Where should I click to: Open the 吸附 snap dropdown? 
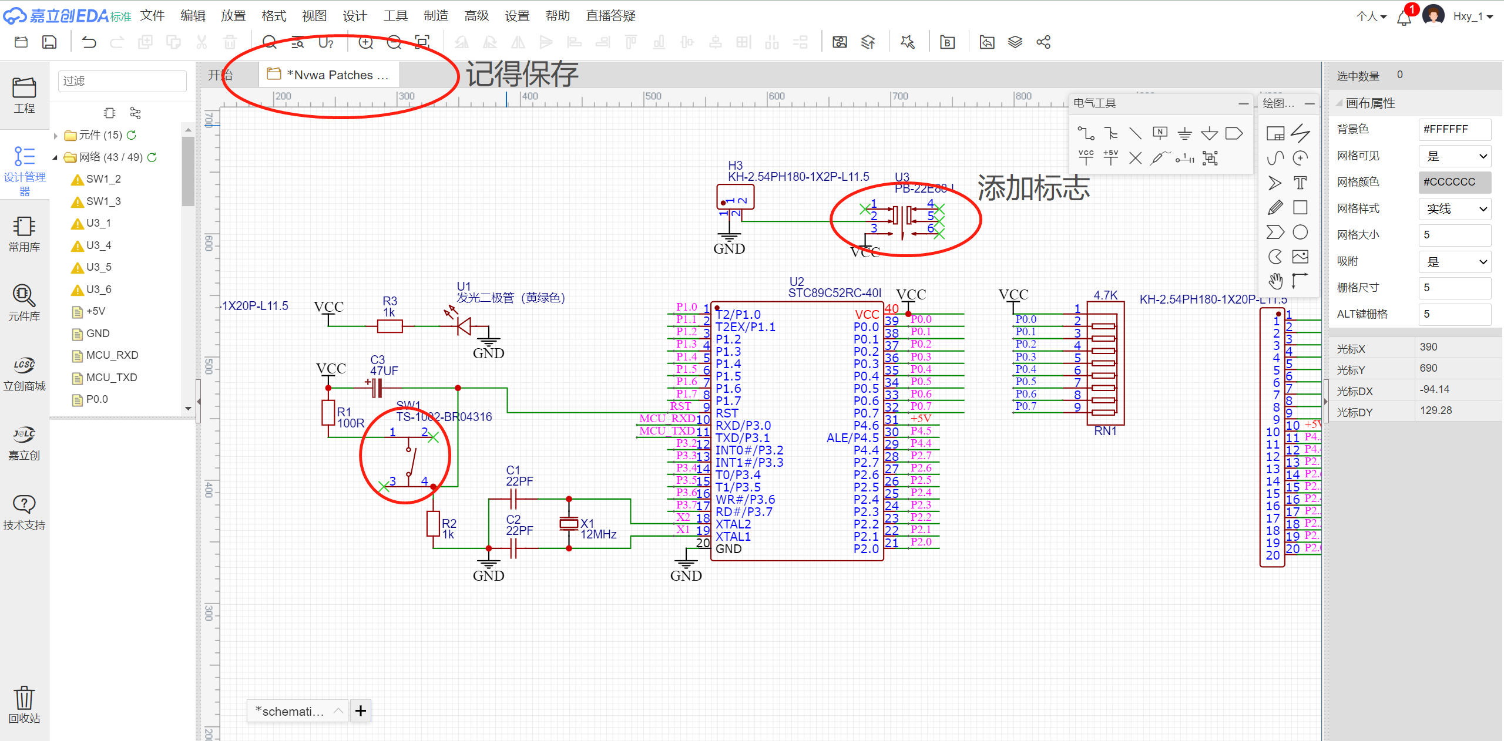click(1455, 261)
